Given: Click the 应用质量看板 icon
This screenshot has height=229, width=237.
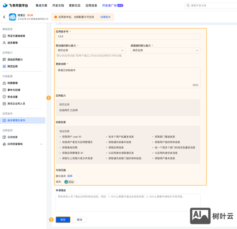Looking at the screenshot, I should 4,144.
